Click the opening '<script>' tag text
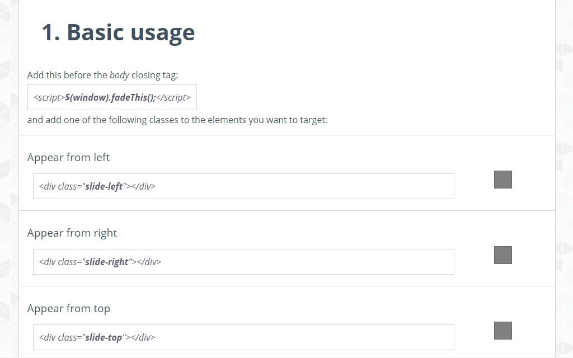 tap(49, 97)
